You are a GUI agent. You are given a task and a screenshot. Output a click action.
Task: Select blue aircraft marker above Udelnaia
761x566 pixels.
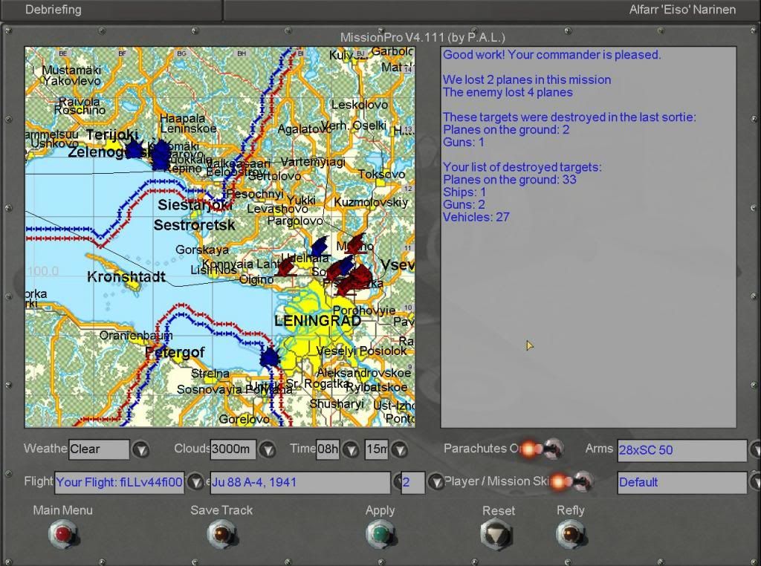point(320,246)
